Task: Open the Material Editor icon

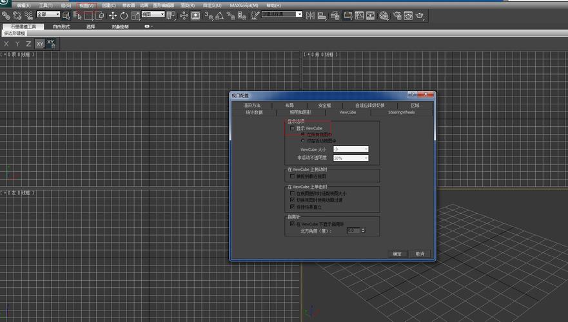Action: (x=384, y=15)
